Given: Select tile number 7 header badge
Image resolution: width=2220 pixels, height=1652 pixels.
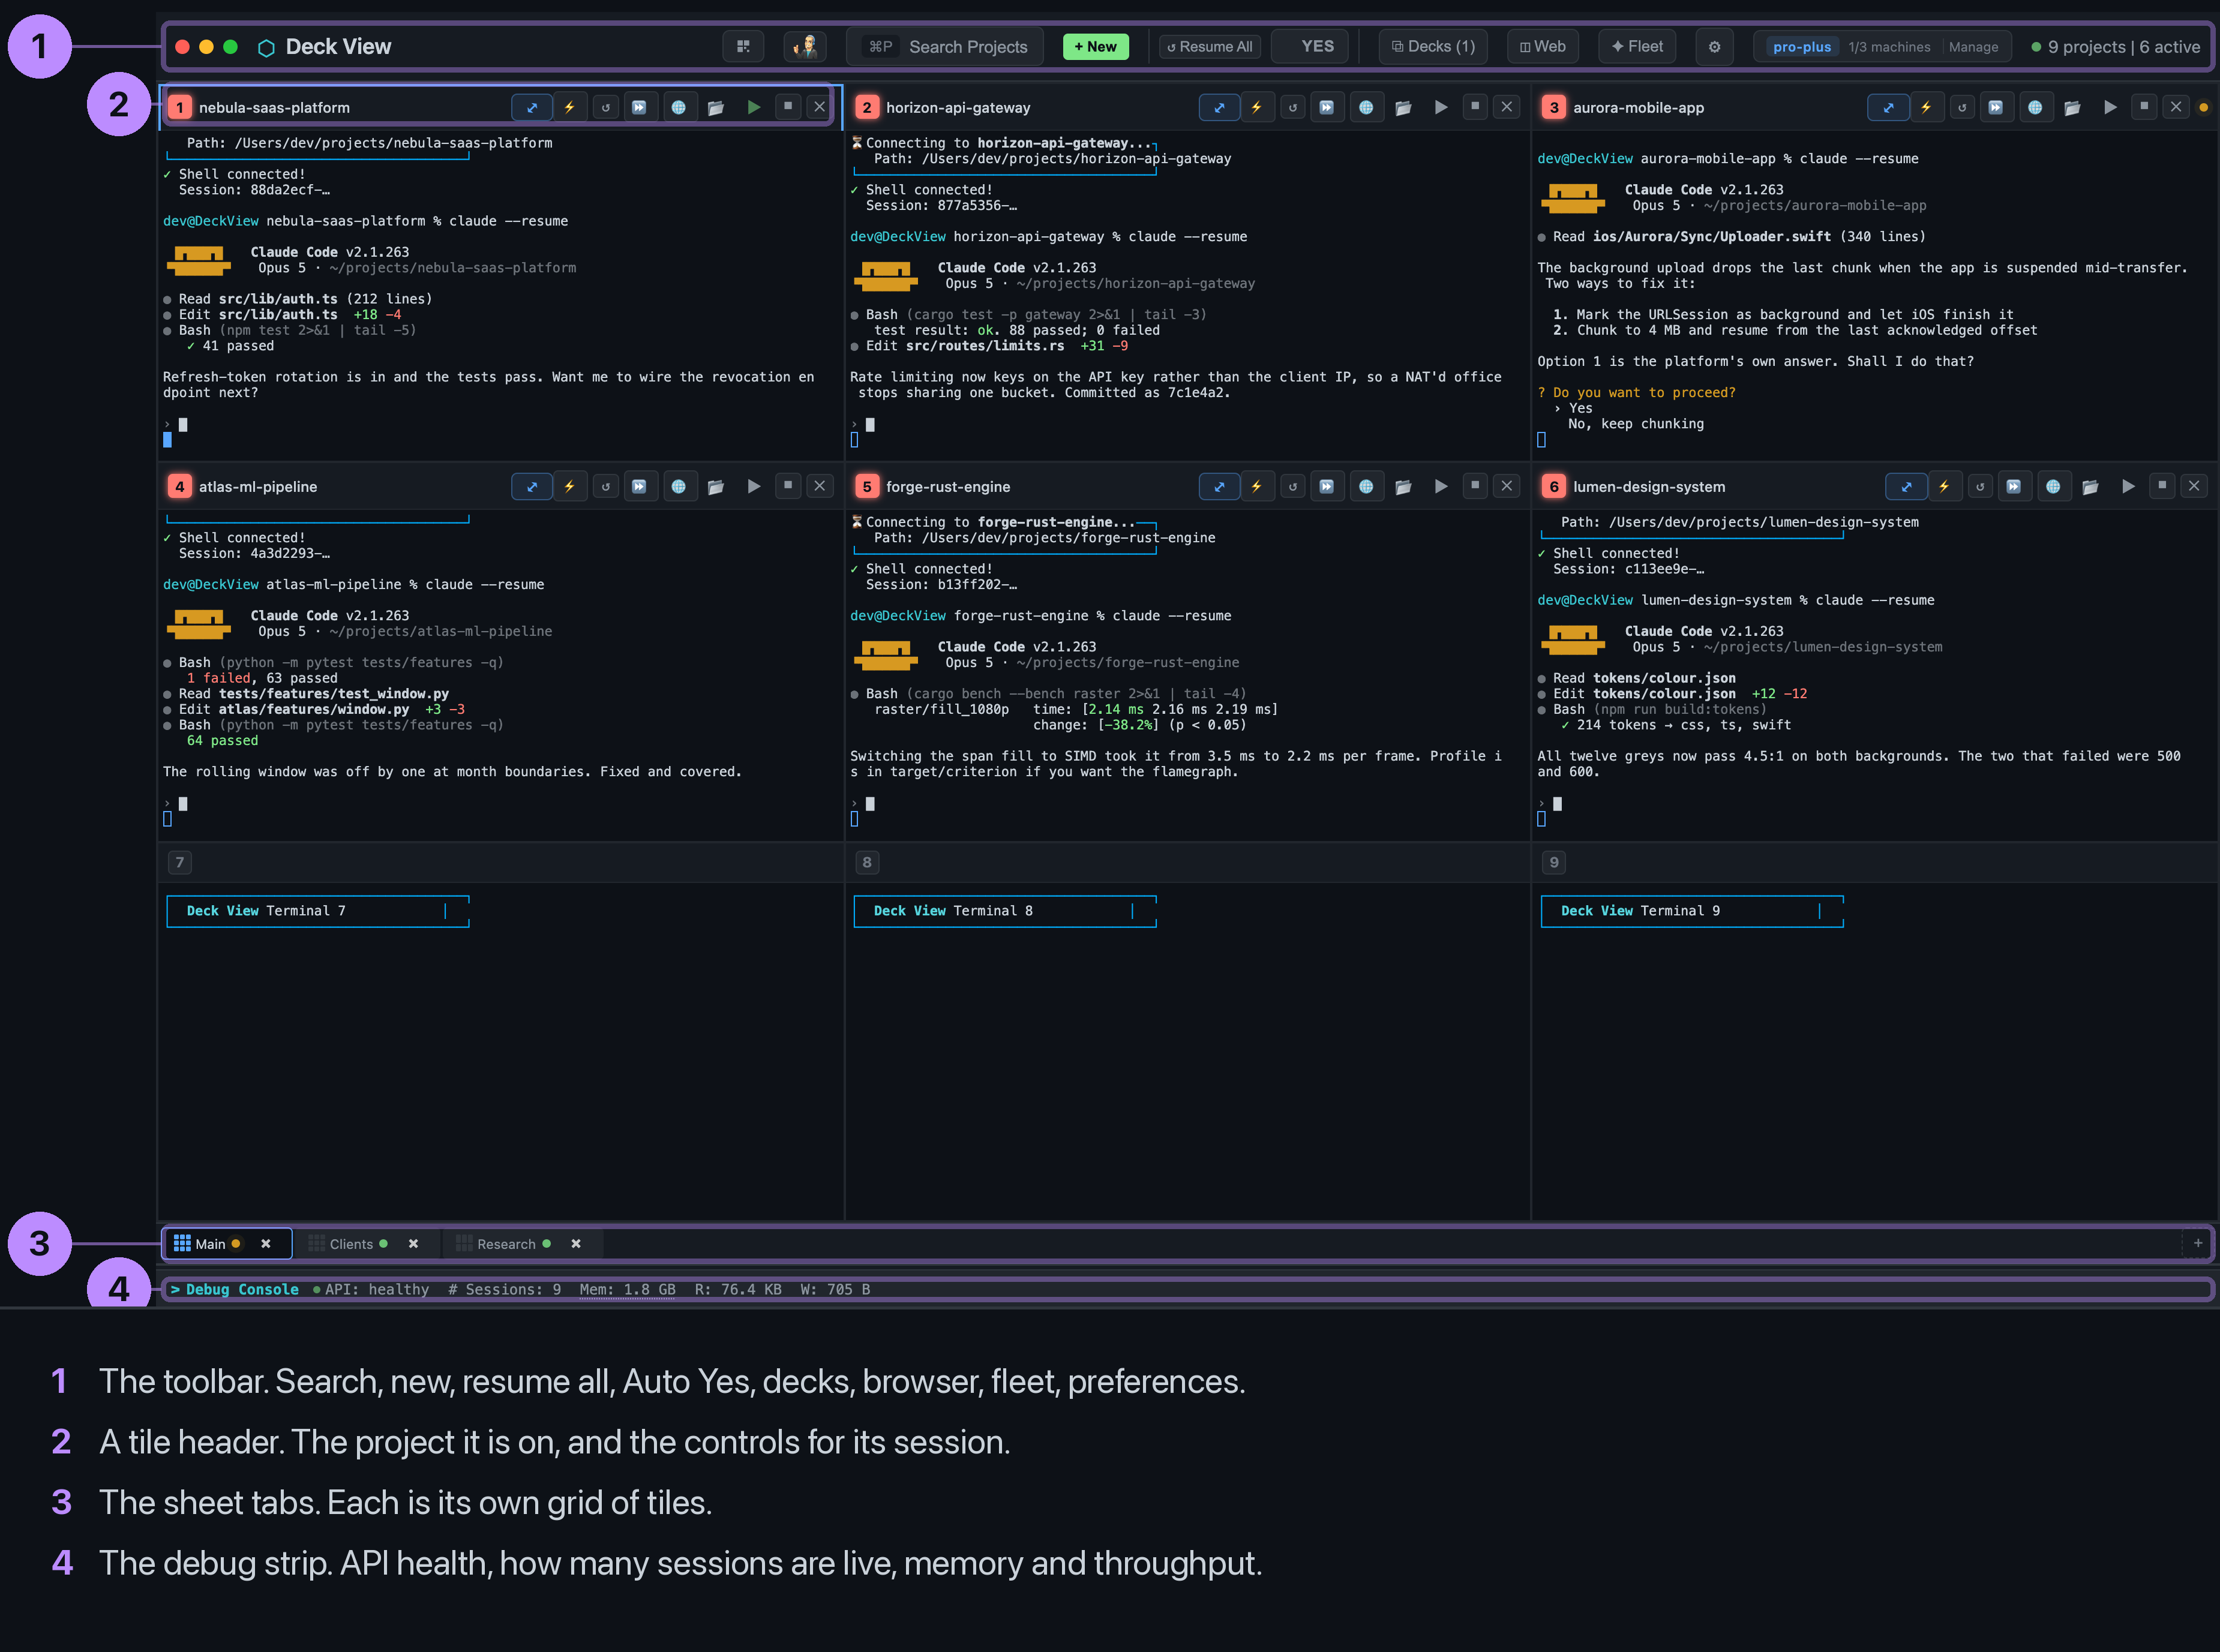Looking at the screenshot, I should [x=180, y=862].
